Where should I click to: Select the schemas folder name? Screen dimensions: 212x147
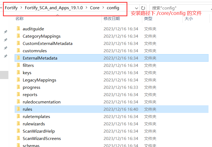click(31, 146)
